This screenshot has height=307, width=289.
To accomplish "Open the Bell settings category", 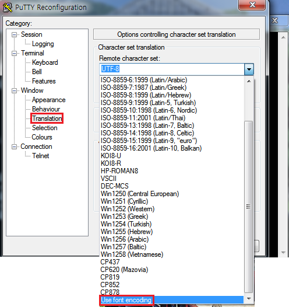I will pos(37,72).
